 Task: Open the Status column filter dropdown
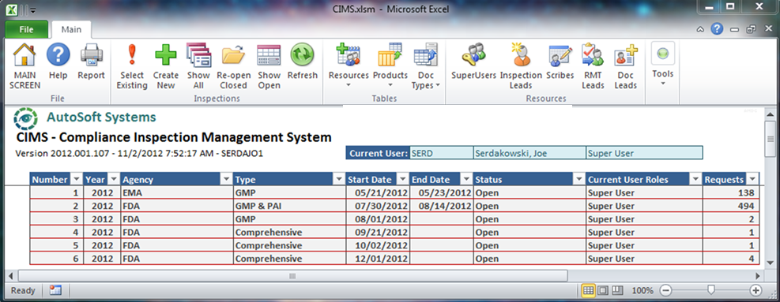578,179
